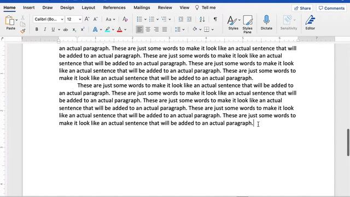The height and width of the screenshot is (197, 350).
Task: Open the Comments button
Action: pos(332,8)
